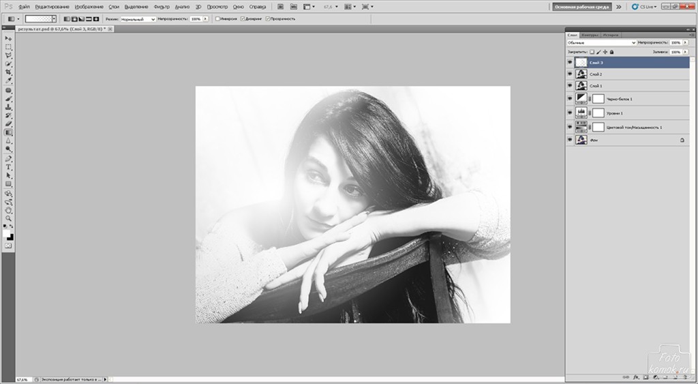Open the gradient picker dropdown arrow
The height and width of the screenshot is (384, 698).
(55, 18)
